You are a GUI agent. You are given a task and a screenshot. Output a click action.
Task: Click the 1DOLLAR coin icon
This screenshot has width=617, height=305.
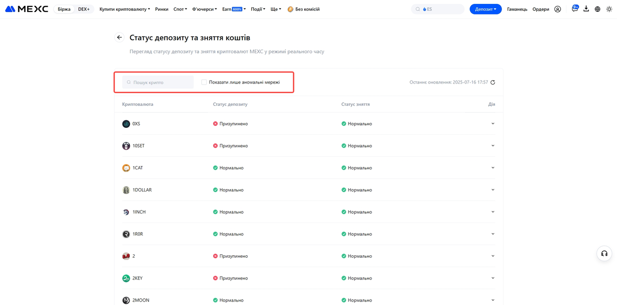[126, 190]
